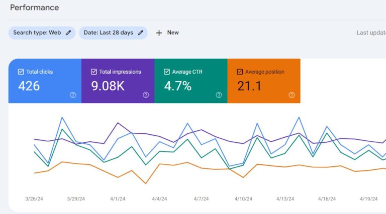Select the 9.08K impressions value
The image size is (386, 214).
108,86
